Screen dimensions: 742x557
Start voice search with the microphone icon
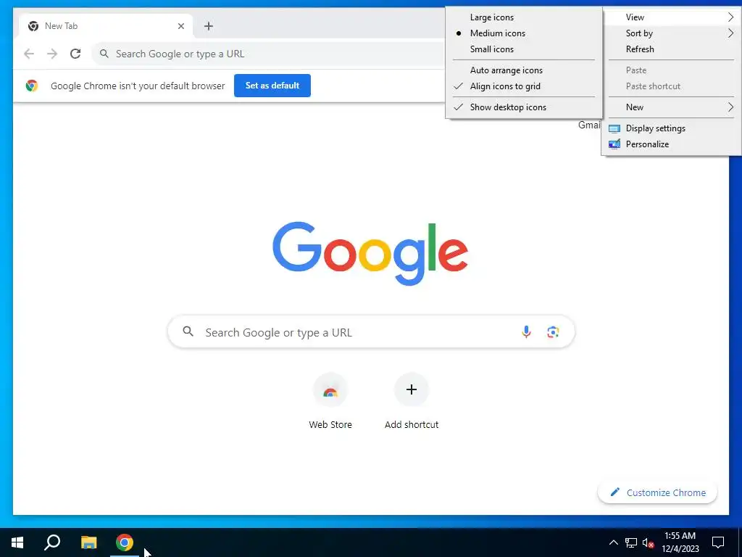click(x=526, y=332)
